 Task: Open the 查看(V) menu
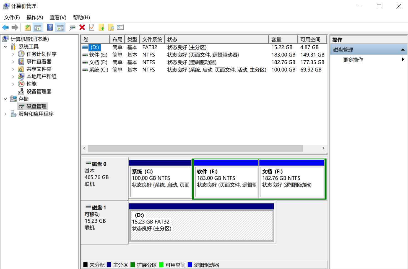(x=58, y=17)
